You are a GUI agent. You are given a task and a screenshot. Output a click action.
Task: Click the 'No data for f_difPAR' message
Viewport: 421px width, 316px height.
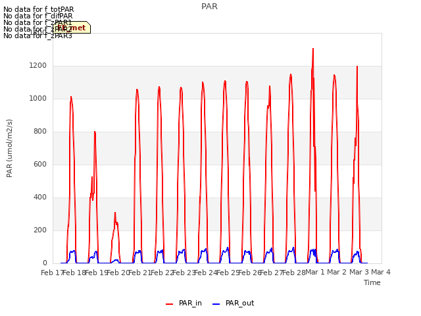click(38, 16)
